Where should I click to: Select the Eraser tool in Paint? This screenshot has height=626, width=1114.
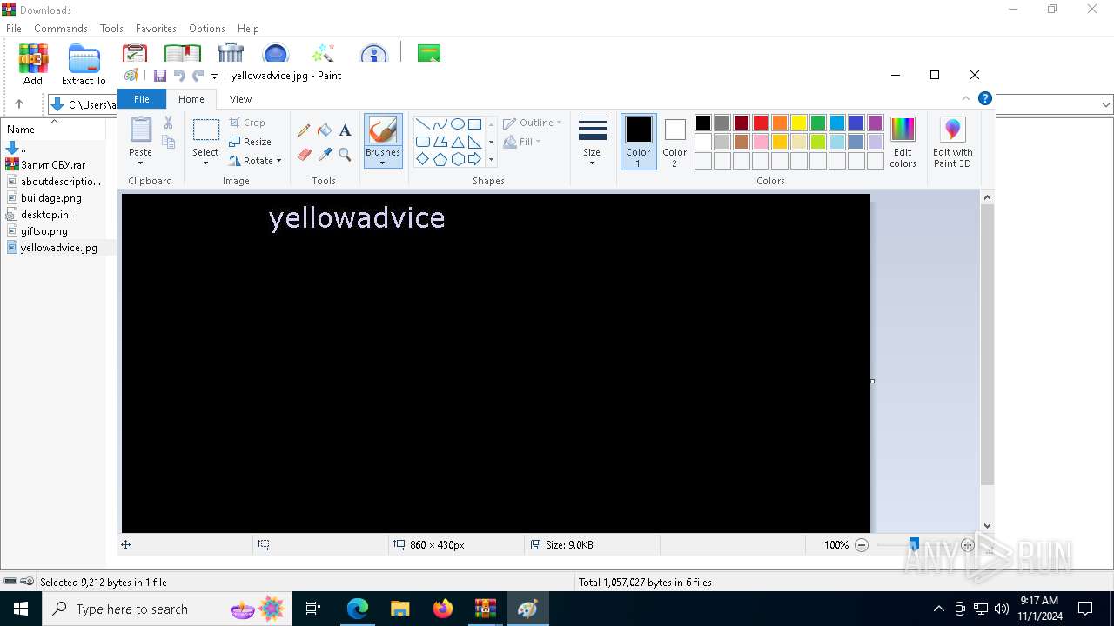[304, 155]
